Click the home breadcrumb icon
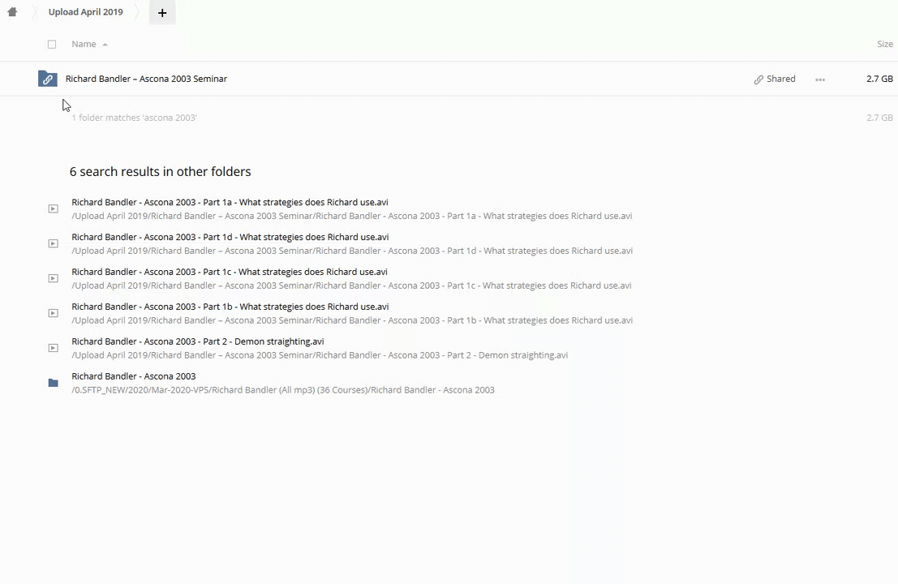898x584 pixels. click(x=12, y=12)
